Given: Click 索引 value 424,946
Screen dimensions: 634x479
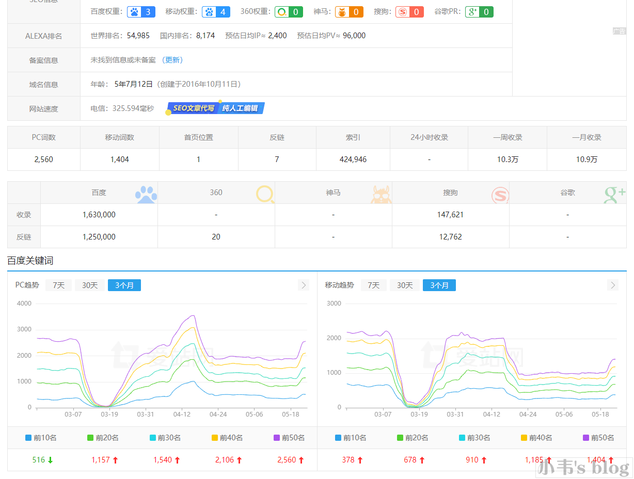Looking at the screenshot, I should [x=353, y=159].
